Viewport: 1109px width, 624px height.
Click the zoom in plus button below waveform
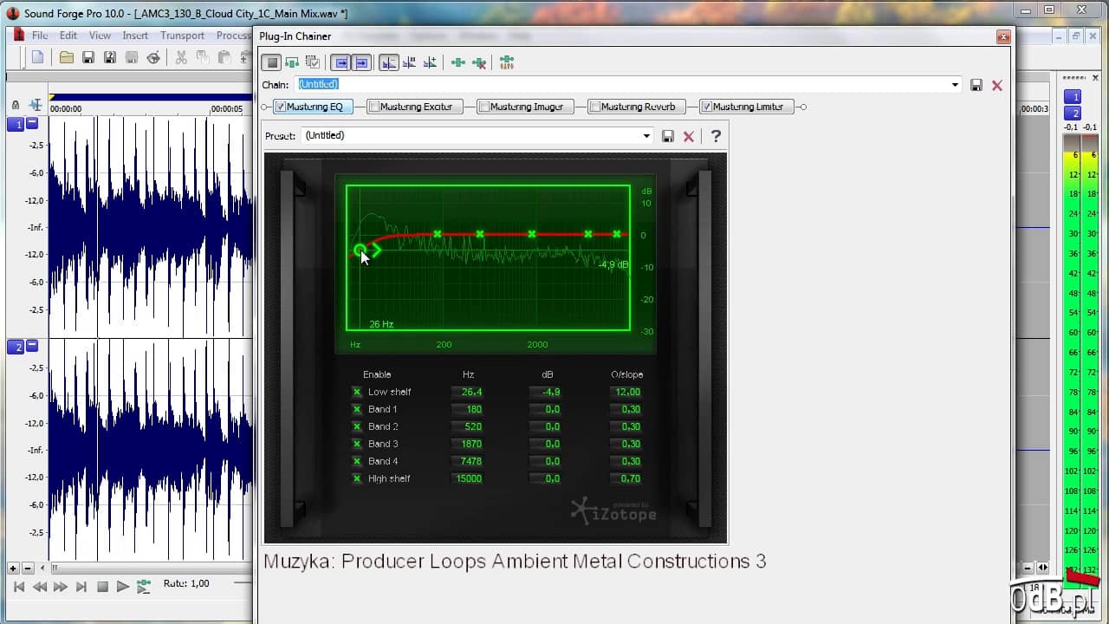click(13, 569)
